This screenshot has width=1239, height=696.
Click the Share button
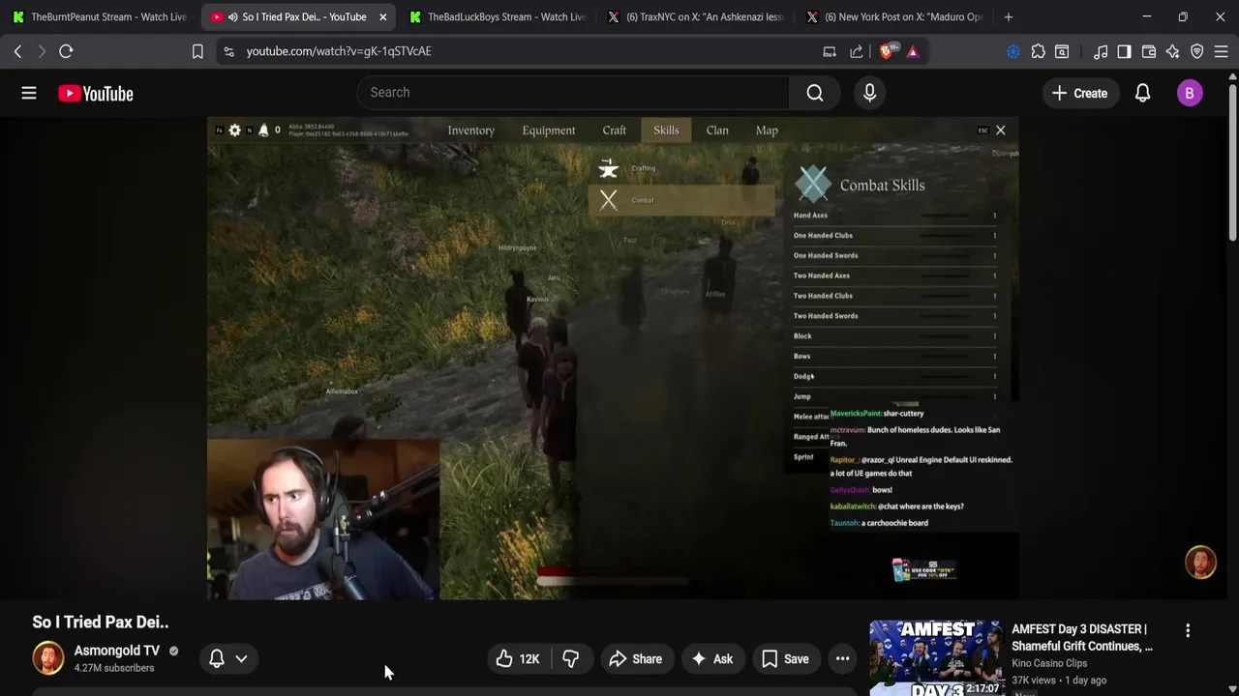tap(635, 659)
